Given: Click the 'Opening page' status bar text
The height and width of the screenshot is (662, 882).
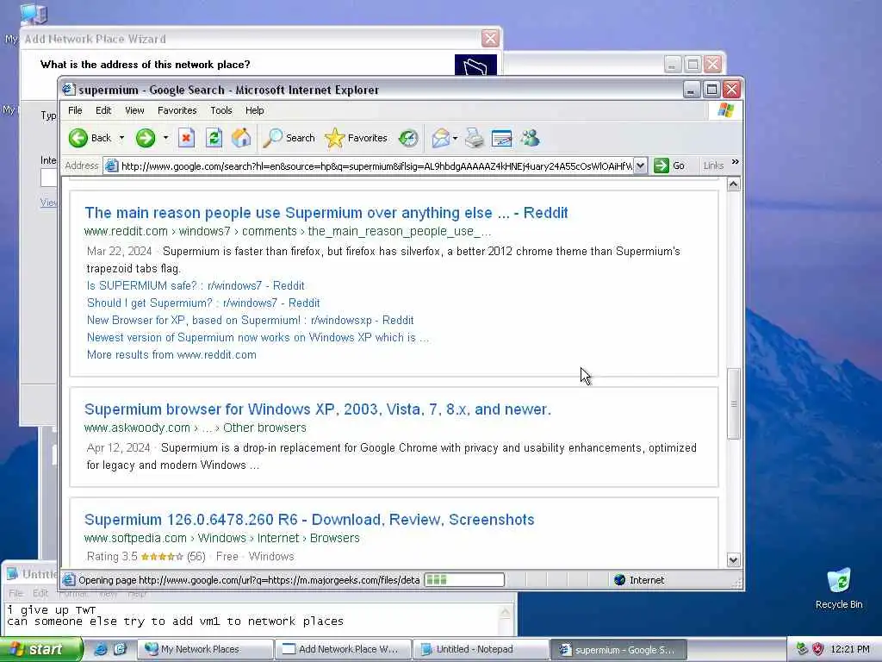Looking at the screenshot, I should [249, 580].
